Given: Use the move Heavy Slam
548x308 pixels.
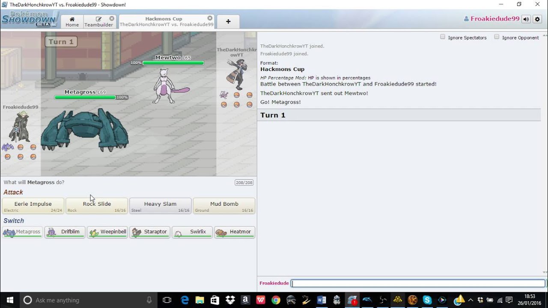Looking at the screenshot, I should (160, 206).
